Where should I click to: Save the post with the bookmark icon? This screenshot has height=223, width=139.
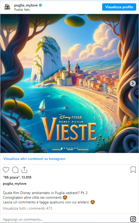click(x=133, y=170)
